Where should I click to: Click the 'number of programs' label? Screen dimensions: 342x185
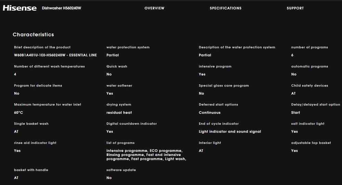click(310, 47)
